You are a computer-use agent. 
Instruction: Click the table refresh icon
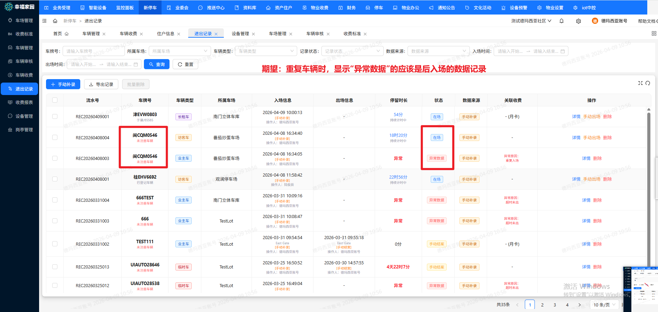click(x=648, y=83)
